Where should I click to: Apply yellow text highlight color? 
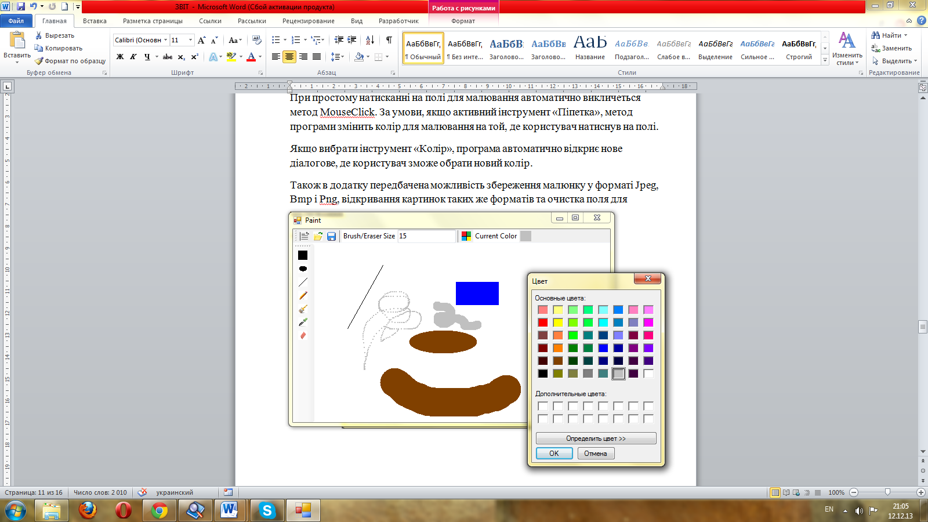(231, 57)
